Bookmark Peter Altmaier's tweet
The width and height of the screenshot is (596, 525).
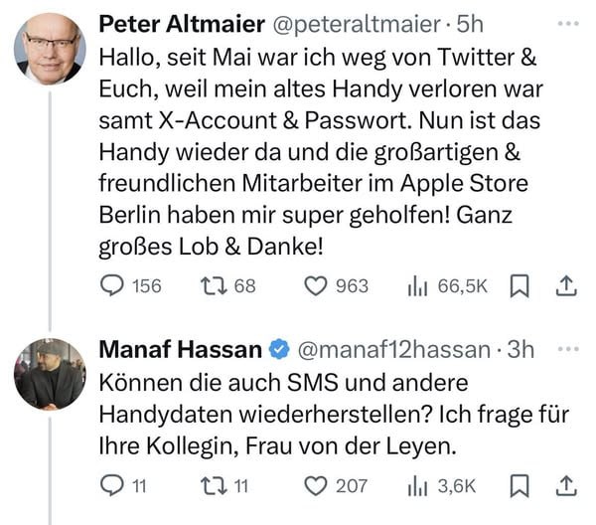518,286
